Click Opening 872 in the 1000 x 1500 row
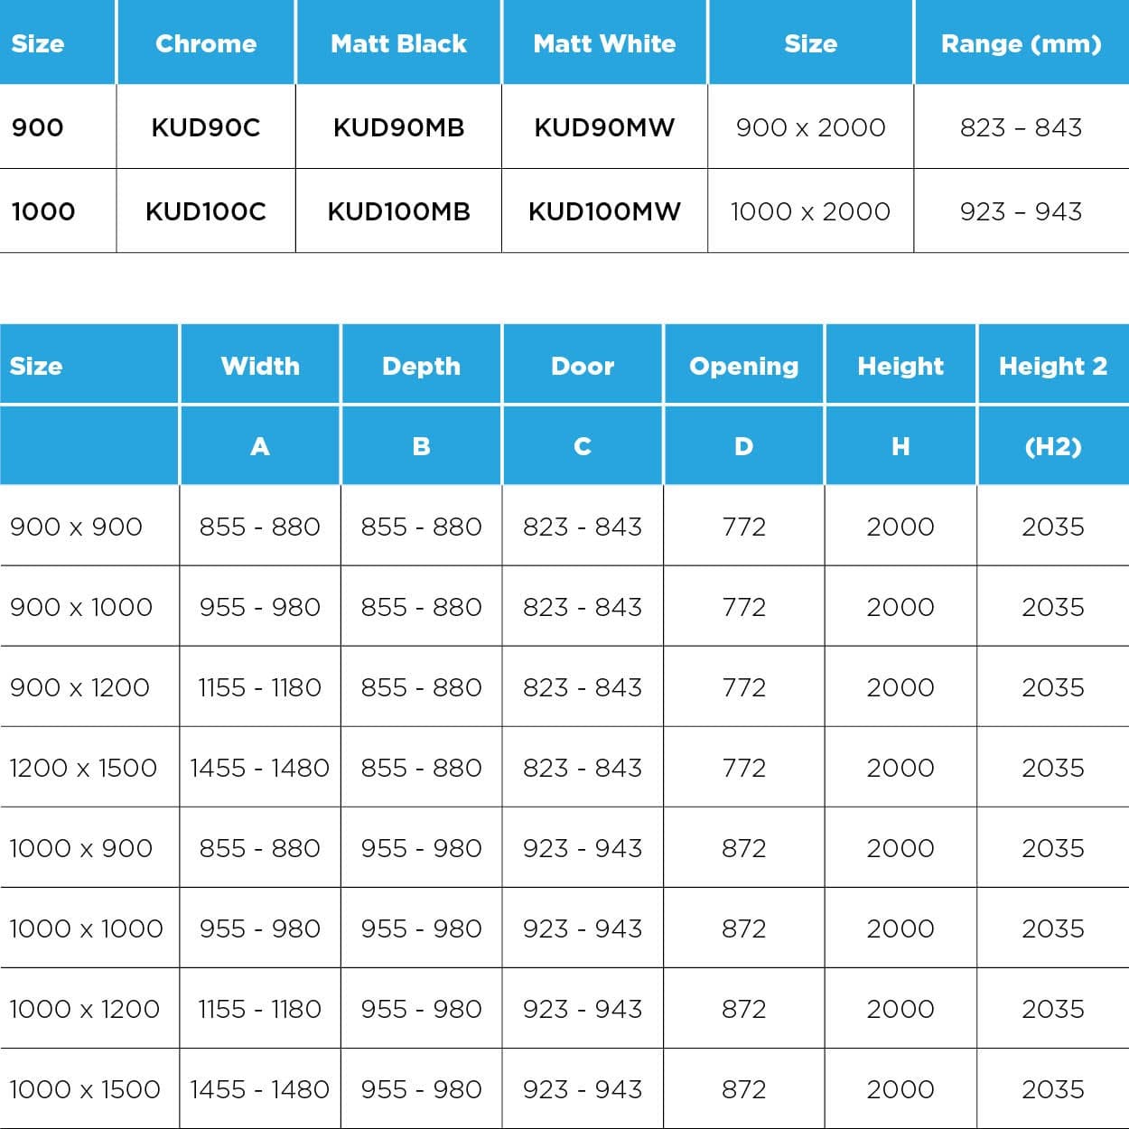This screenshot has height=1129, width=1129. 744,1089
